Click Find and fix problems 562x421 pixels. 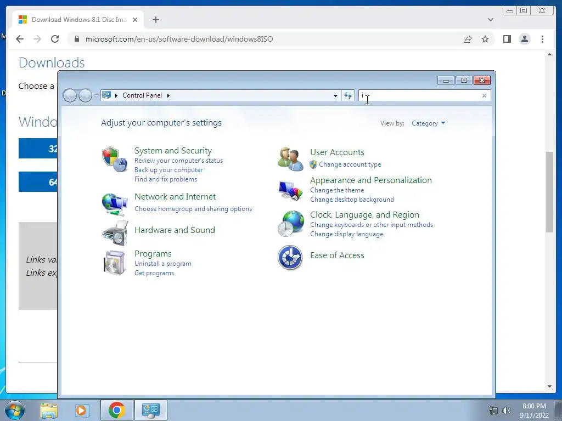[166, 179]
